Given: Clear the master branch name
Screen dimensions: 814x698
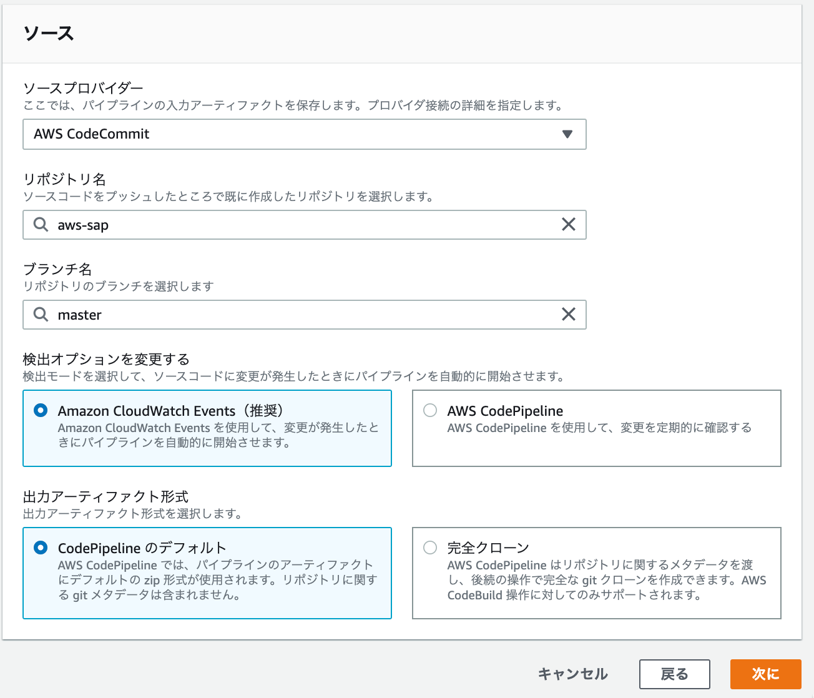Looking at the screenshot, I should click(568, 315).
